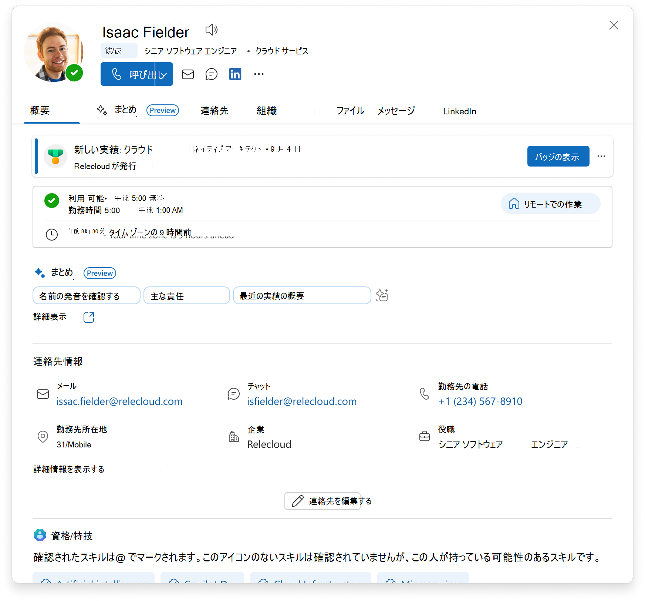
Task: Click the バッジの表示 button
Action: pyautogui.click(x=558, y=156)
